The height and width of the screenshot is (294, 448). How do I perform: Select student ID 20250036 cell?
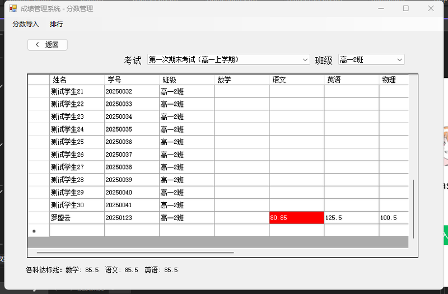click(132, 142)
